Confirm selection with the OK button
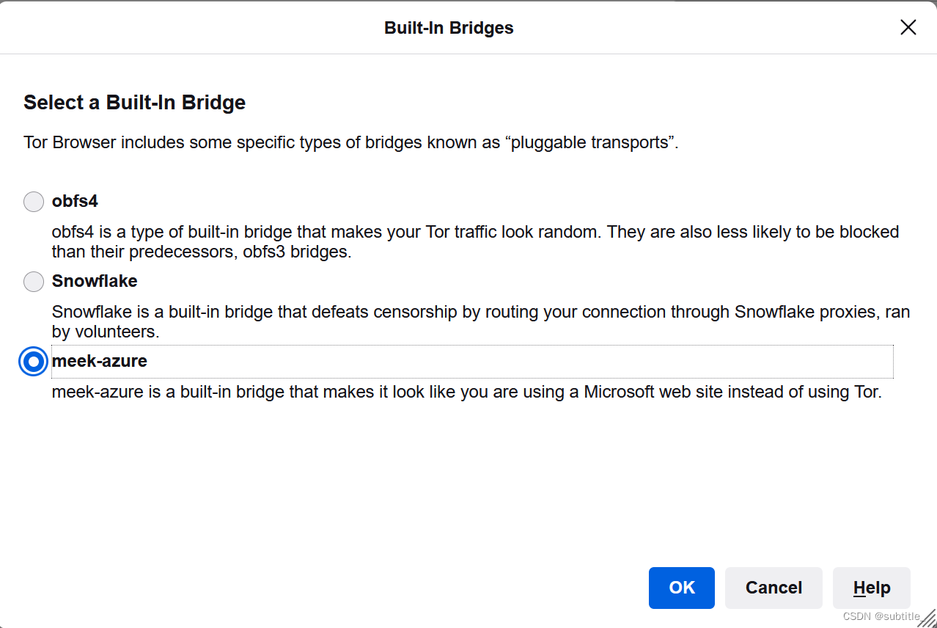 click(681, 588)
